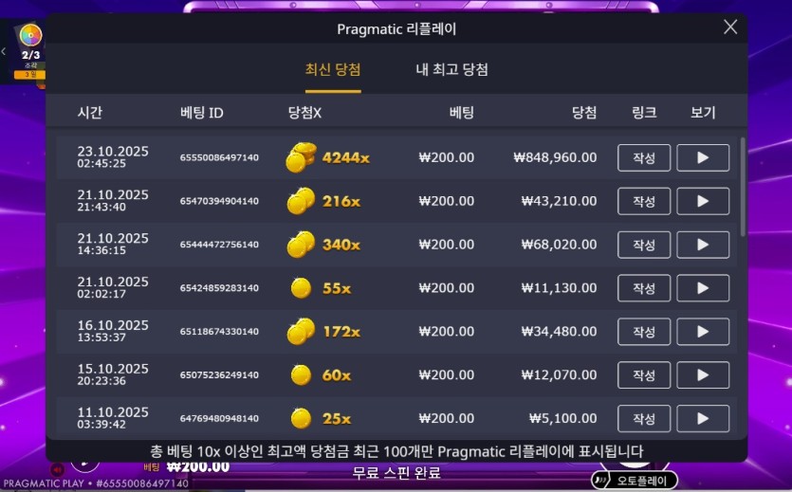Create link for ₩43,210.00 win

(644, 201)
